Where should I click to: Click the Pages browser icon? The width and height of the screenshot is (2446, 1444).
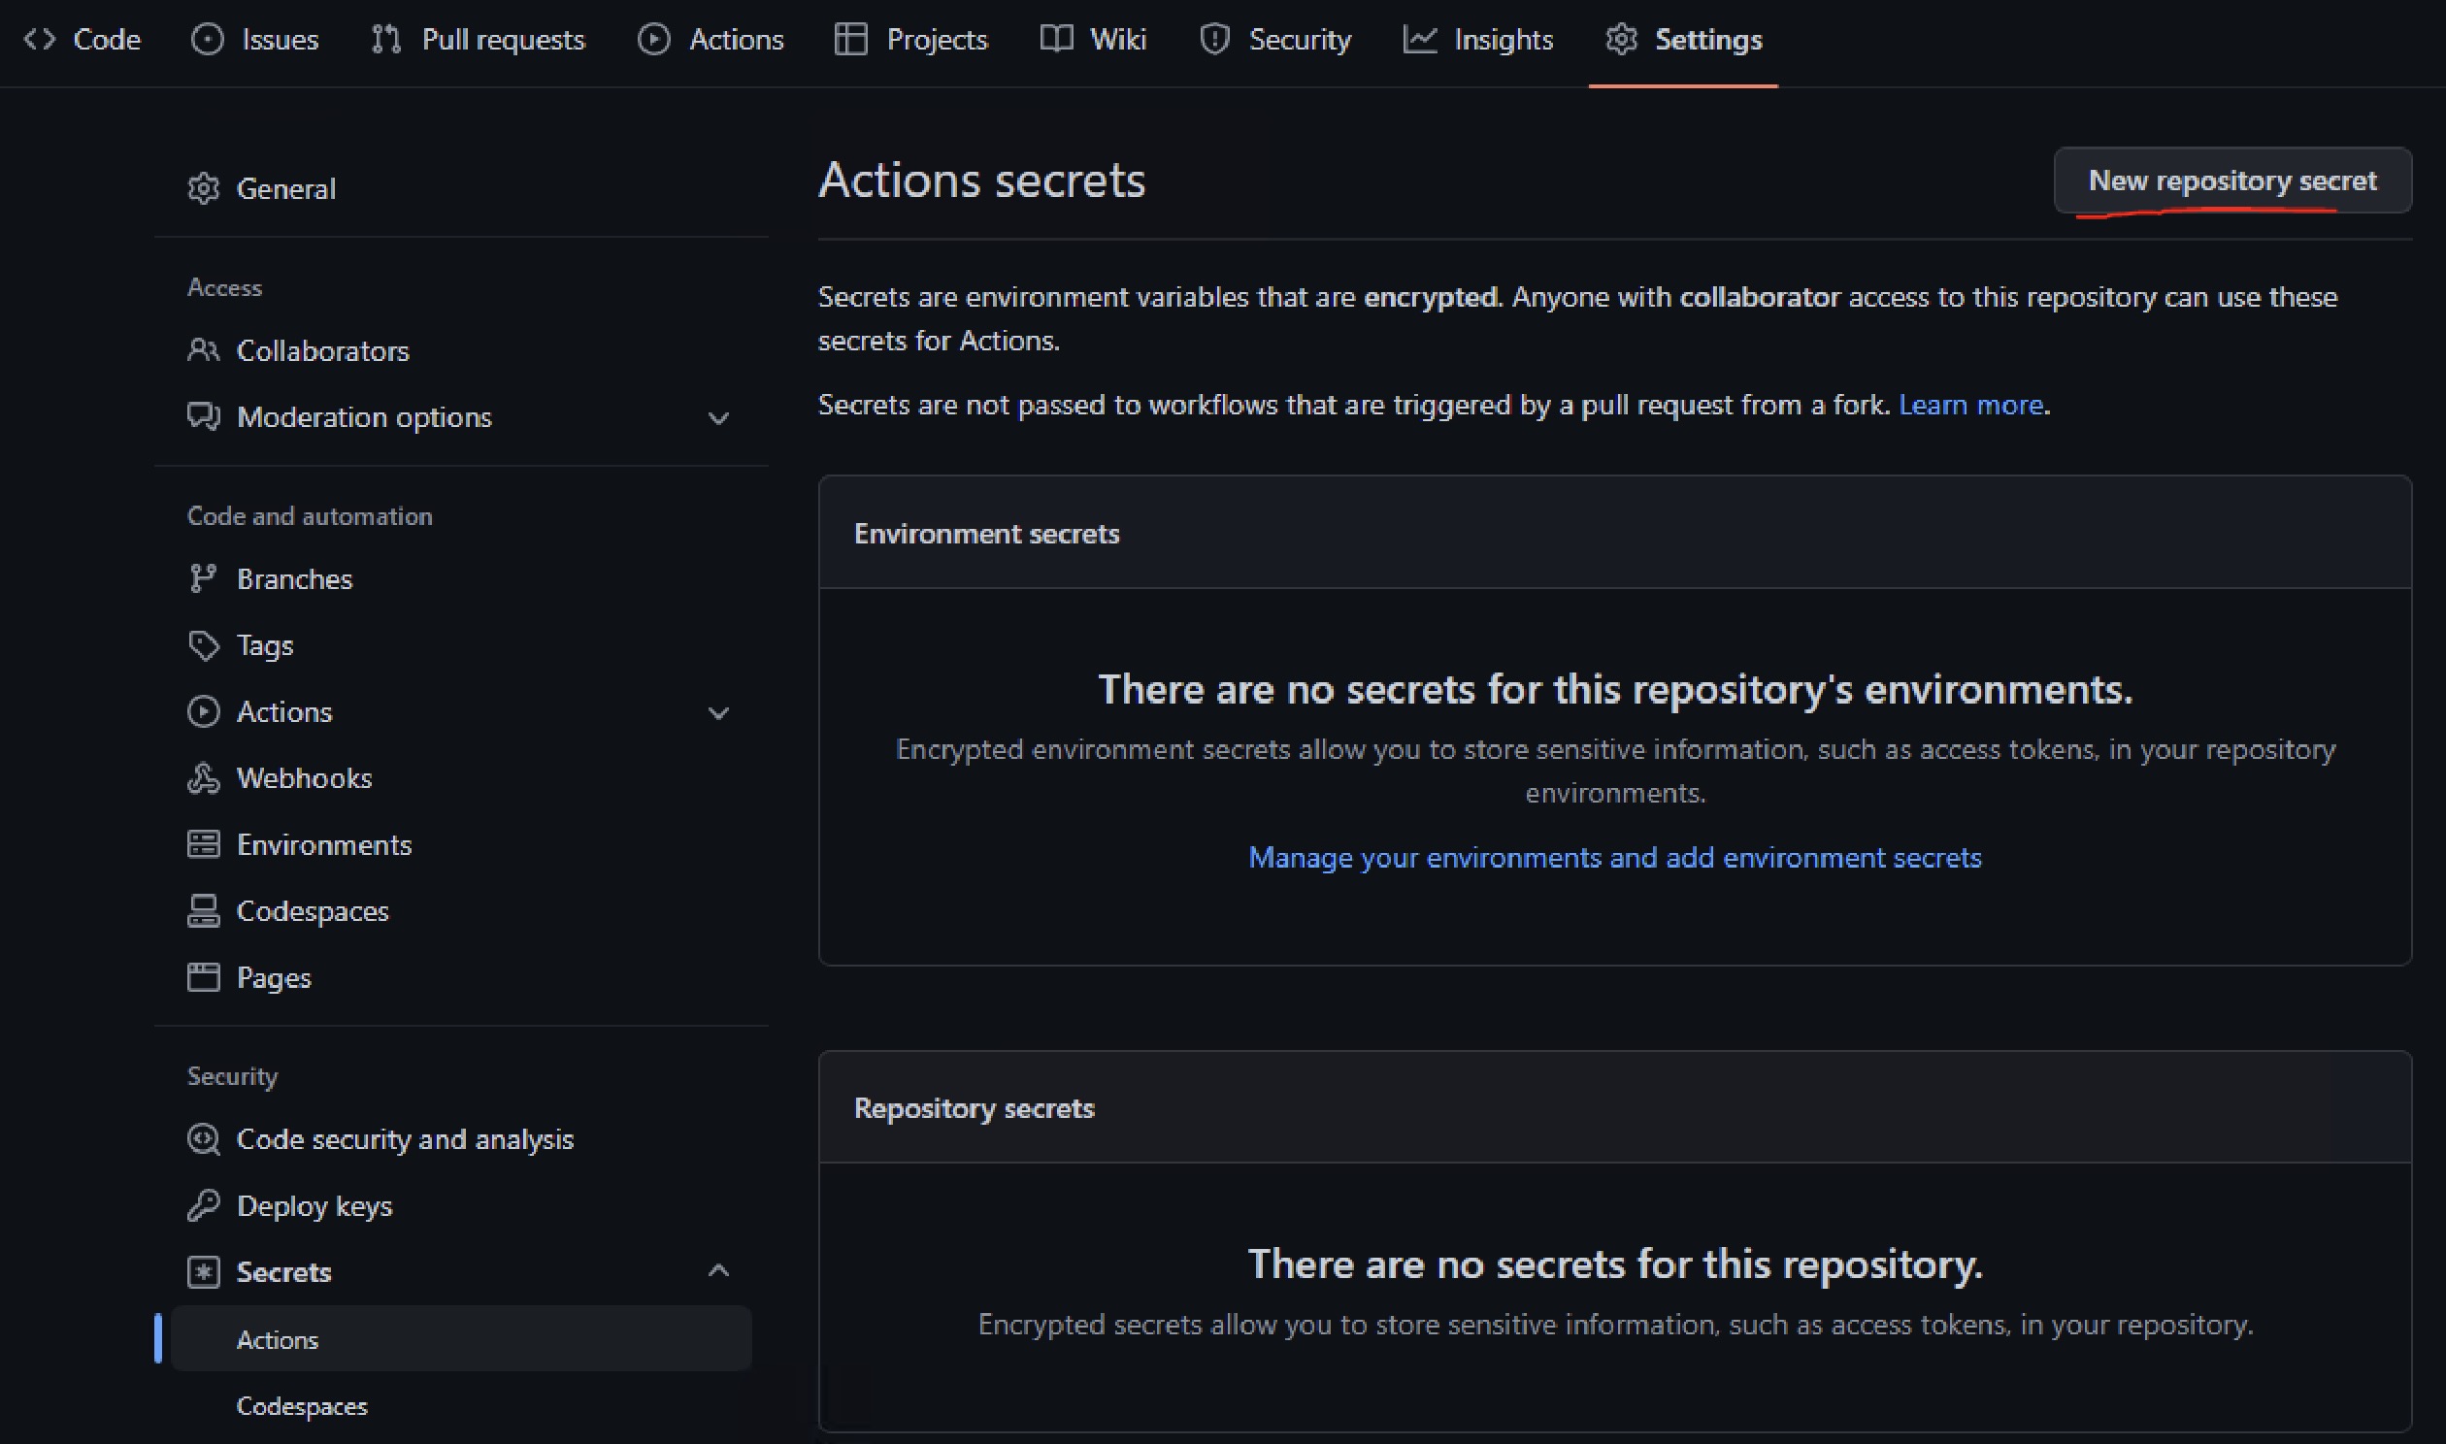tap(203, 977)
